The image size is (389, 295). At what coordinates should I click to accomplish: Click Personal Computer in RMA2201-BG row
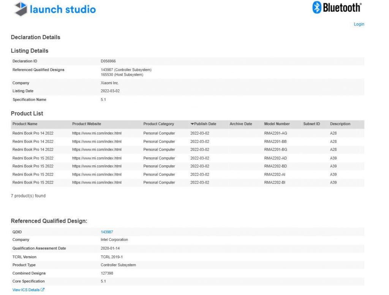click(x=159, y=149)
